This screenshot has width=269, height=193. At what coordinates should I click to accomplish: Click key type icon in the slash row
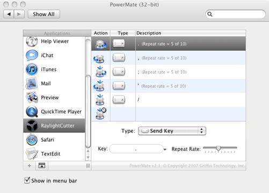click(119, 100)
